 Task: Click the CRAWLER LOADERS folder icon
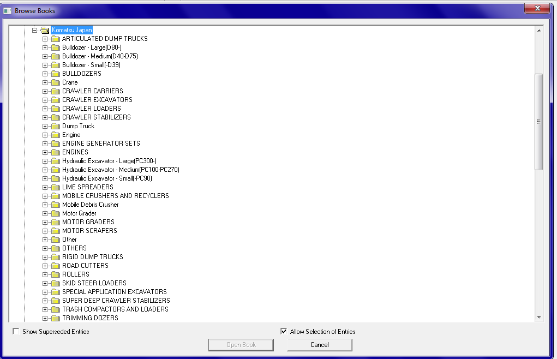click(x=55, y=109)
